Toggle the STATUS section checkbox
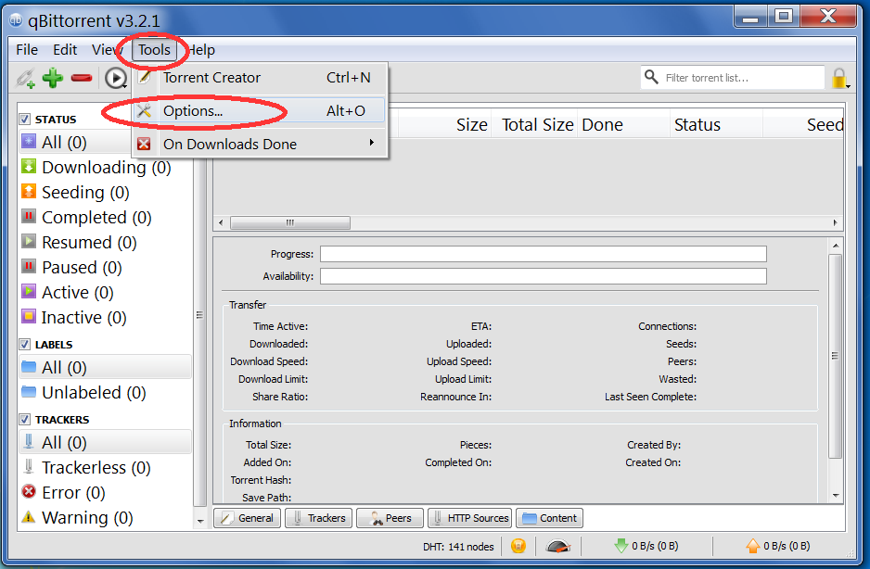The image size is (870, 569). point(24,120)
